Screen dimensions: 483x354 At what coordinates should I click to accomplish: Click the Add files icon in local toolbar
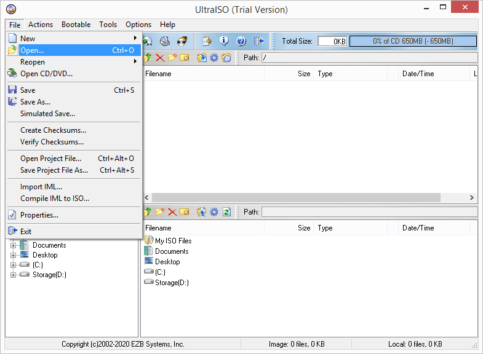click(x=202, y=212)
